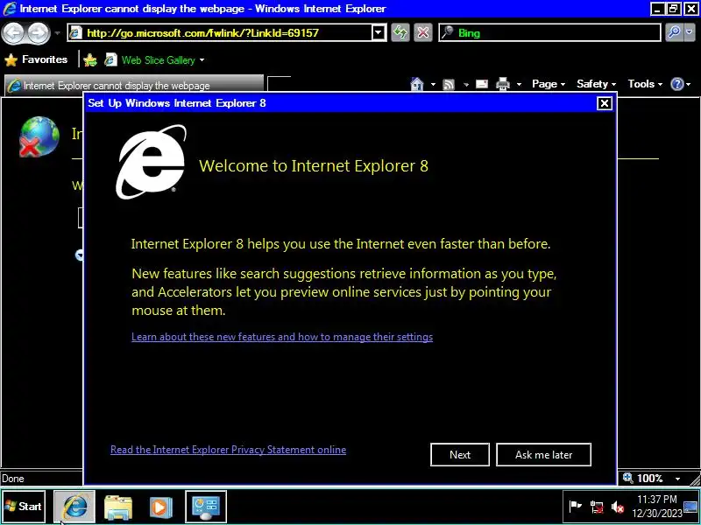Image resolution: width=701 pixels, height=525 pixels.
Task: Open recent pages dropdown beside Forward
Action: coord(57,33)
